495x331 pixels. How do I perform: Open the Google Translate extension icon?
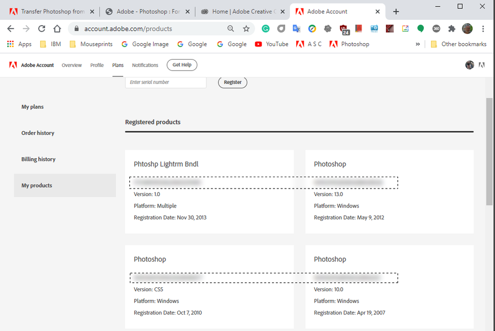[296, 29]
